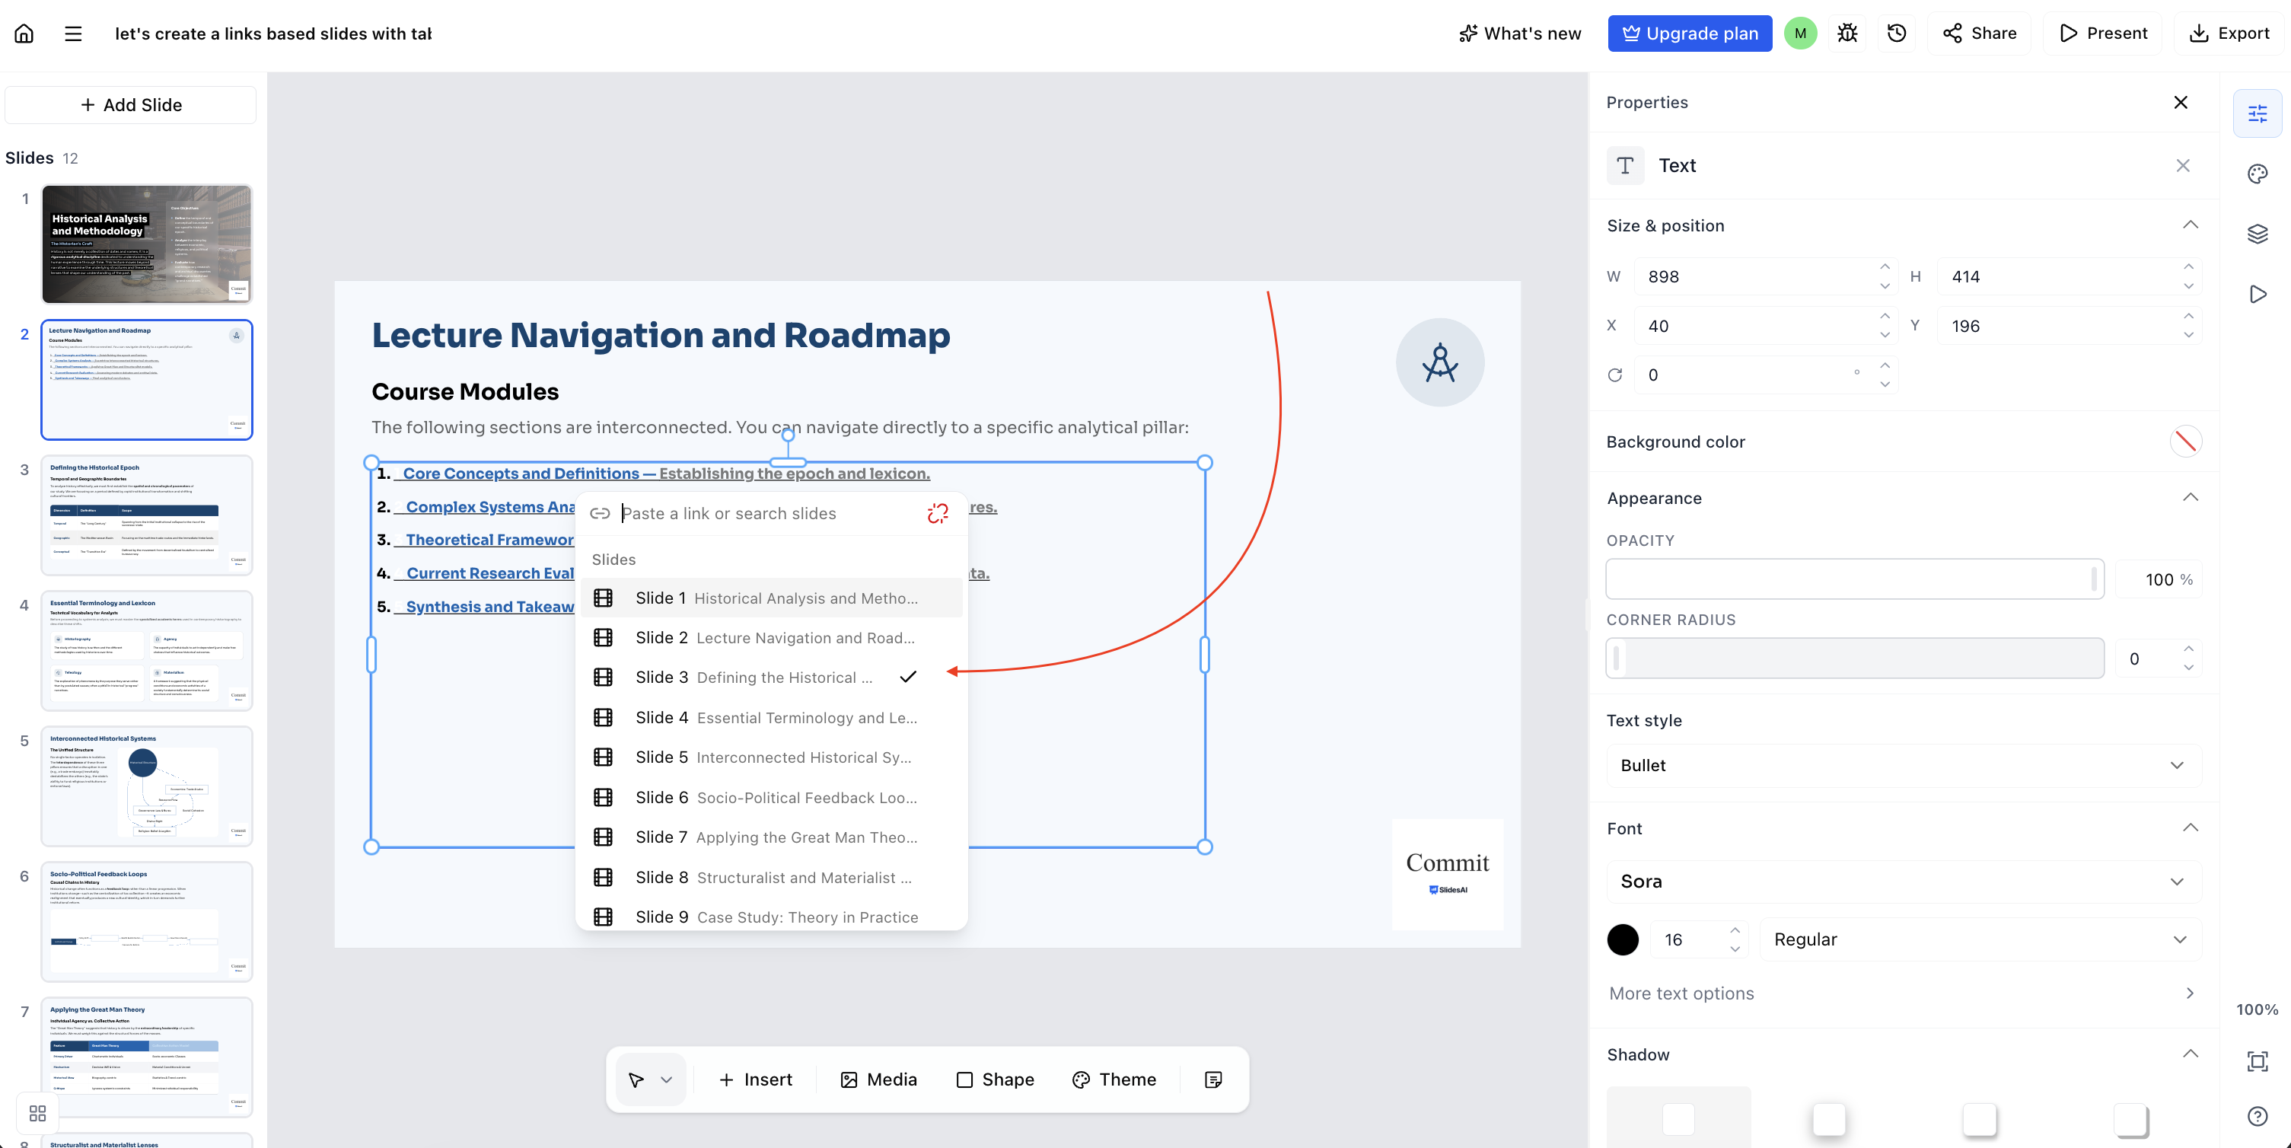Select Slide 7 Applying the Great Man option

[x=771, y=837]
